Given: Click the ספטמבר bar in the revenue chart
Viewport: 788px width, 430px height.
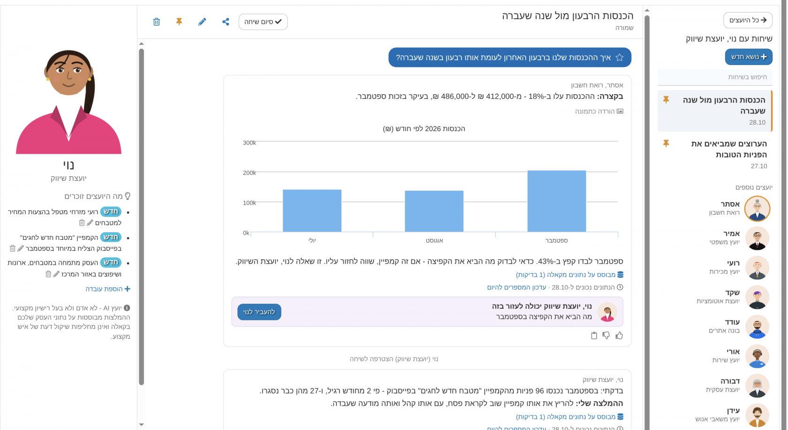Looking at the screenshot, I should pos(557,201).
